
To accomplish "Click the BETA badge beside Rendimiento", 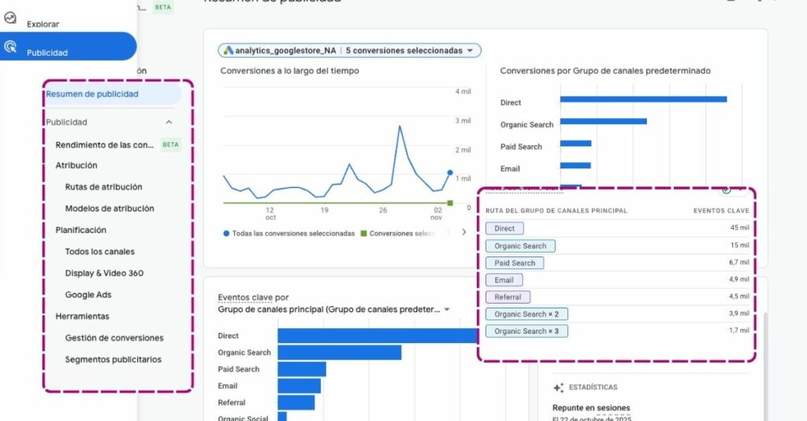I will click(x=170, y=145).
